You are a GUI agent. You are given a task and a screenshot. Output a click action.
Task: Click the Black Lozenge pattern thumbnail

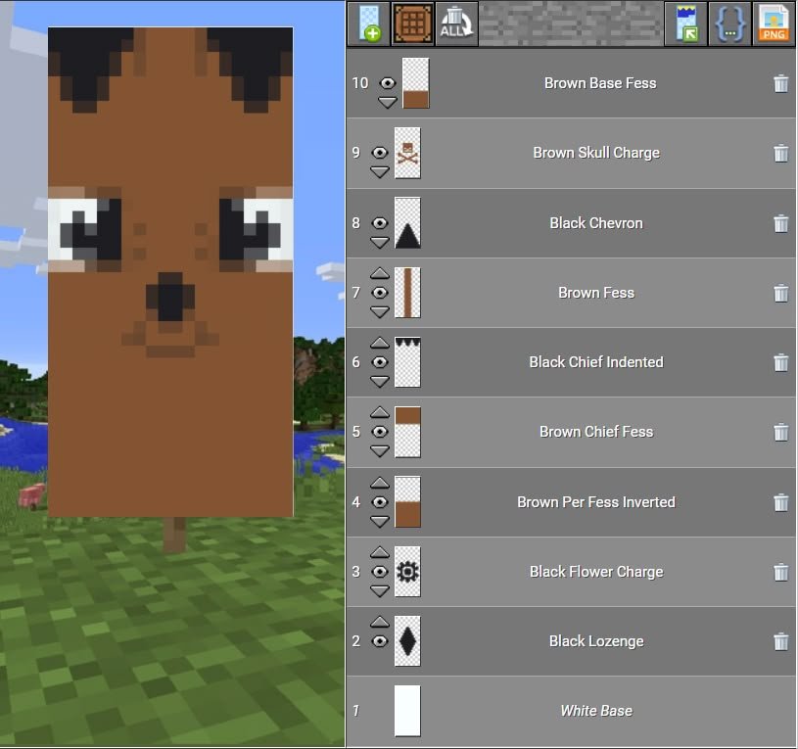(407, 641)
